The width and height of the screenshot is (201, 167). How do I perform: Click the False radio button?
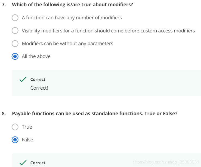tap(15, 140)
